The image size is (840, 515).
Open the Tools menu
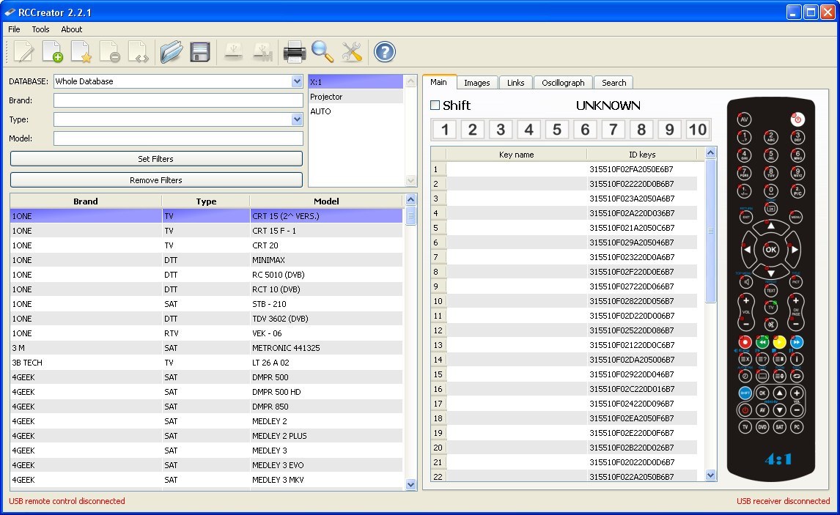click(x=40, y=29)
